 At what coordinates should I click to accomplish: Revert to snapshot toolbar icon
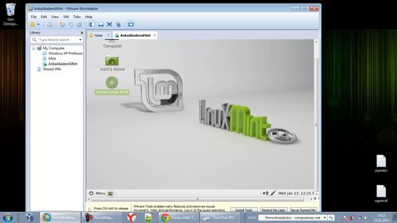71,25
